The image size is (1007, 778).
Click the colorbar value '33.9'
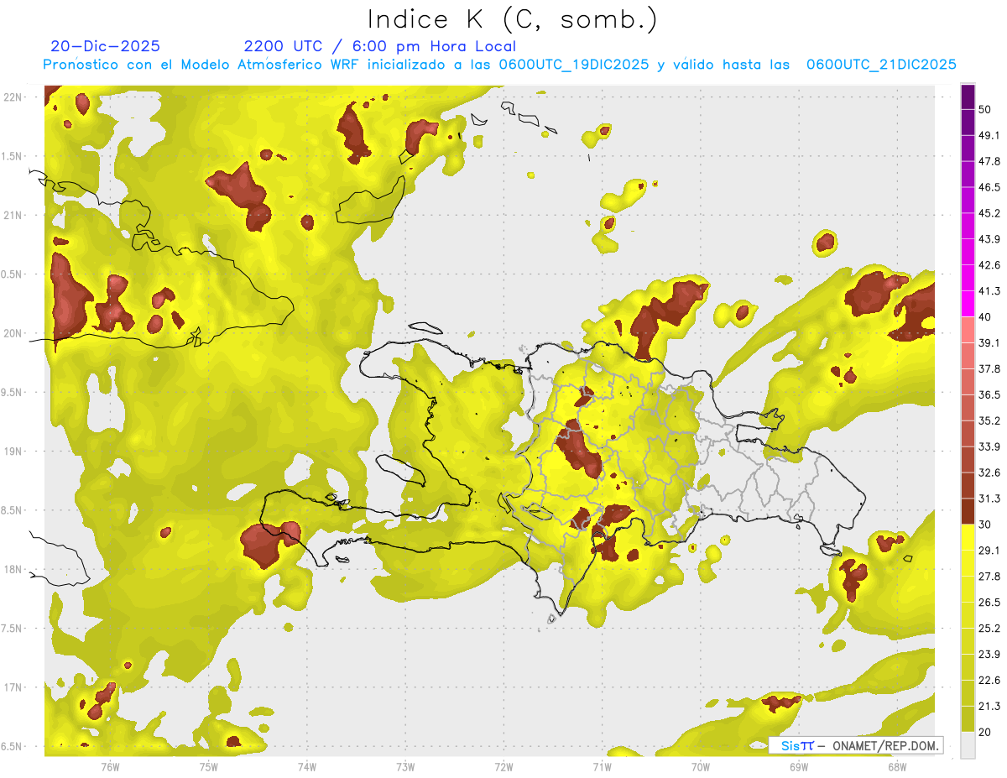click(989, 446)
